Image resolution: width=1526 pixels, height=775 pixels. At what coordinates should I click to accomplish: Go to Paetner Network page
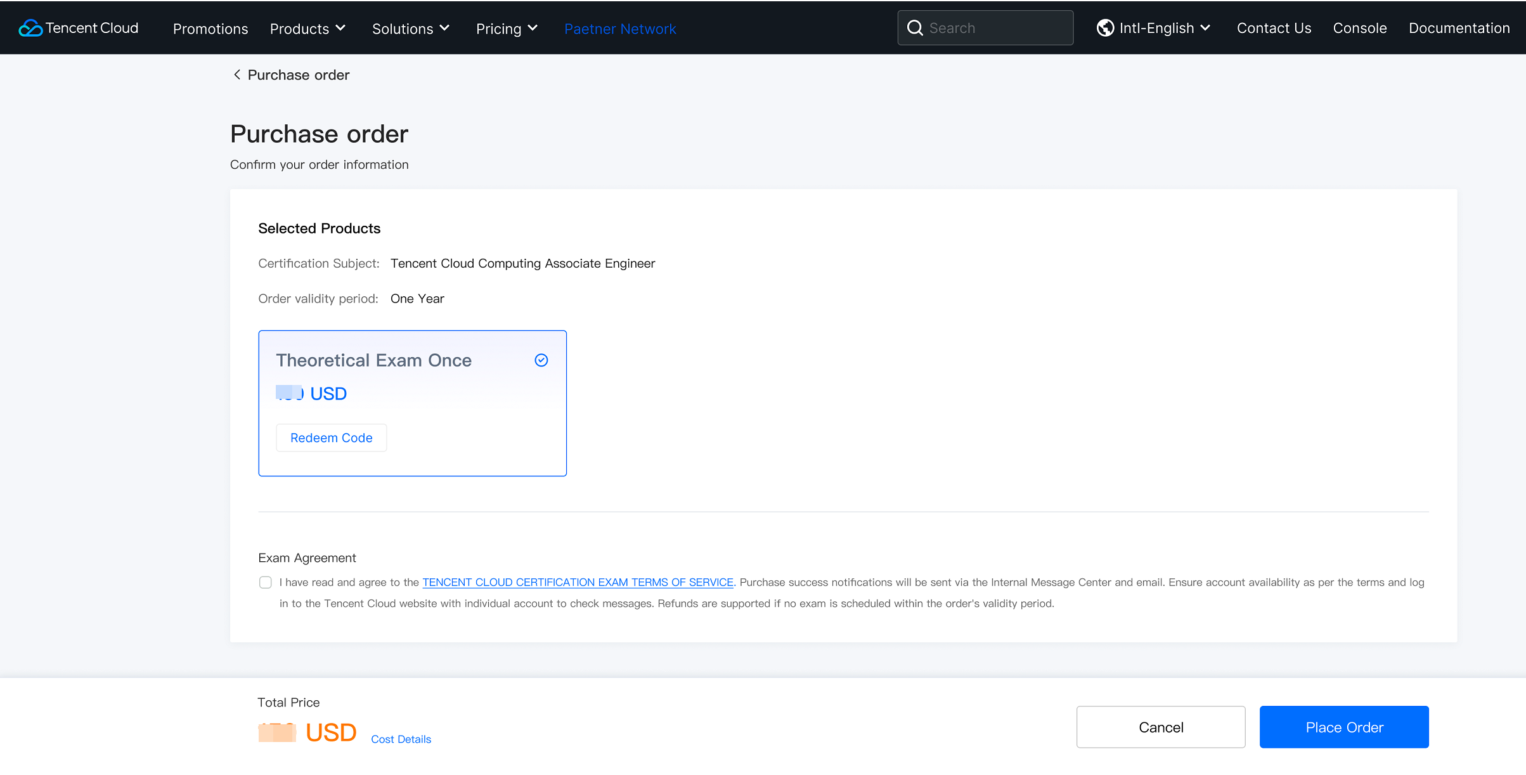619,29
